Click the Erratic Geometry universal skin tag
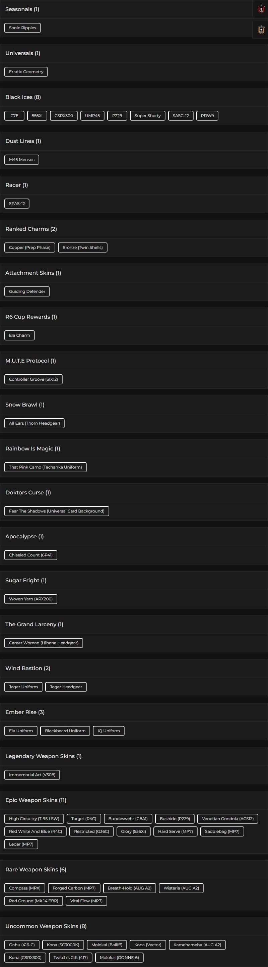This screenshot has width=268, height=967. (26, 72)
